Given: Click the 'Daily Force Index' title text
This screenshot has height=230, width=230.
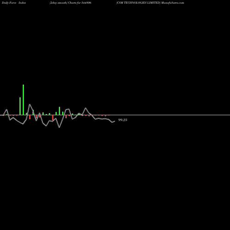Looking at the screenshot, I should coord(14,3).
